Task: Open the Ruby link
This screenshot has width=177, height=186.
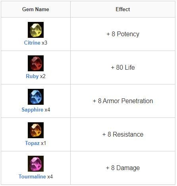Action: [32, 76]
